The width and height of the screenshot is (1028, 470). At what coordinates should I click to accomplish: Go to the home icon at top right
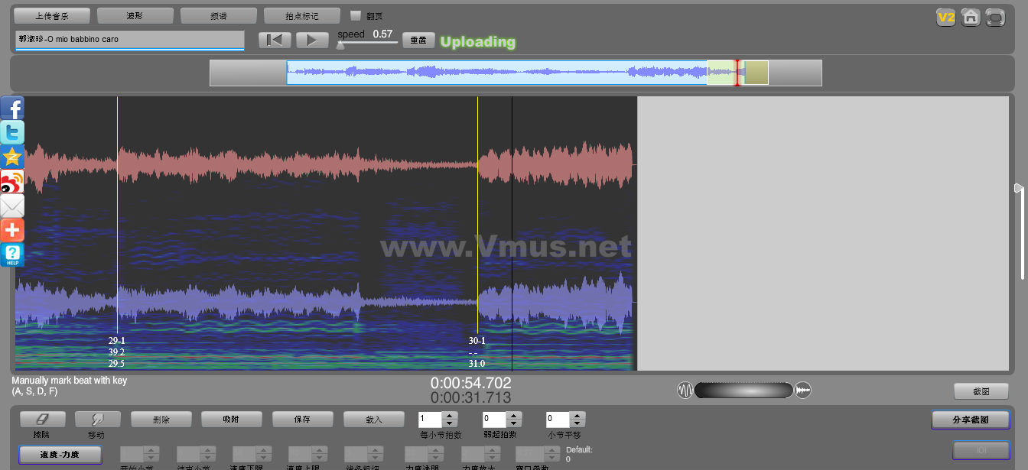pyautogui.click(x=971, y=17)
